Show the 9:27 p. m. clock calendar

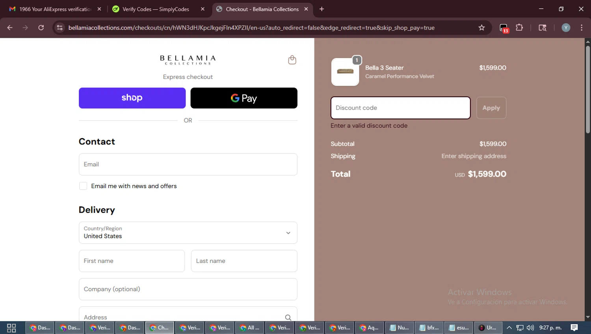(x=550, y=328)
